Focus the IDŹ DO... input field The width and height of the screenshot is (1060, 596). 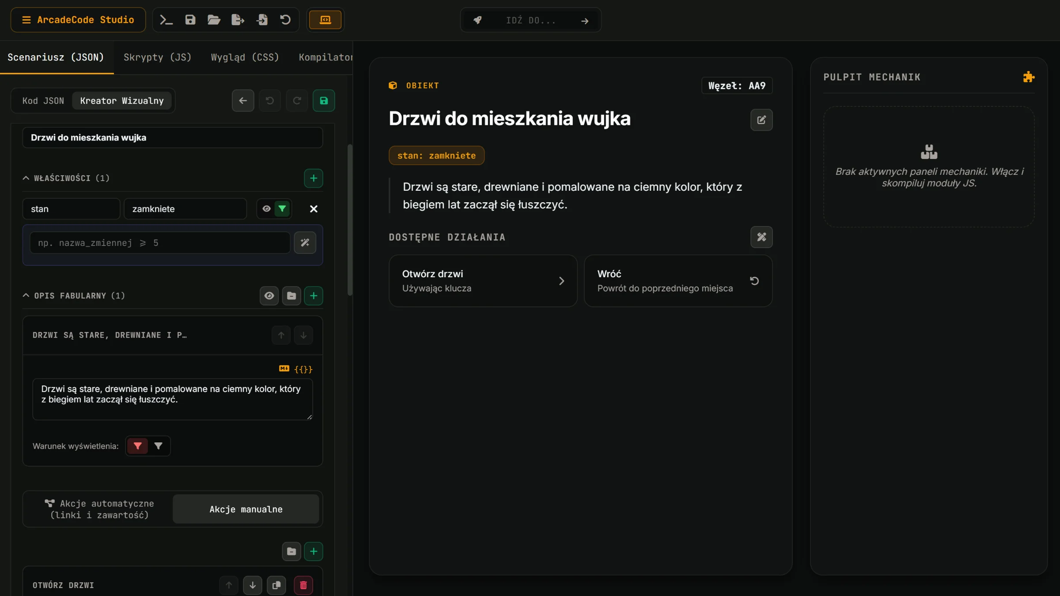pos(531,20)
